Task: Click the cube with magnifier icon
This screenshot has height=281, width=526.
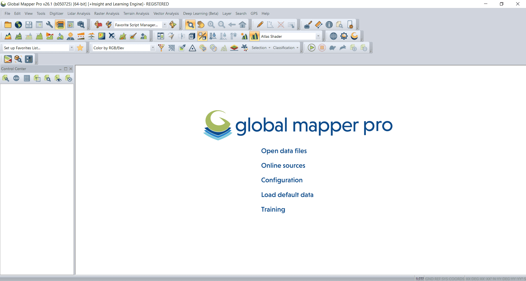Action: pos(18,59)
